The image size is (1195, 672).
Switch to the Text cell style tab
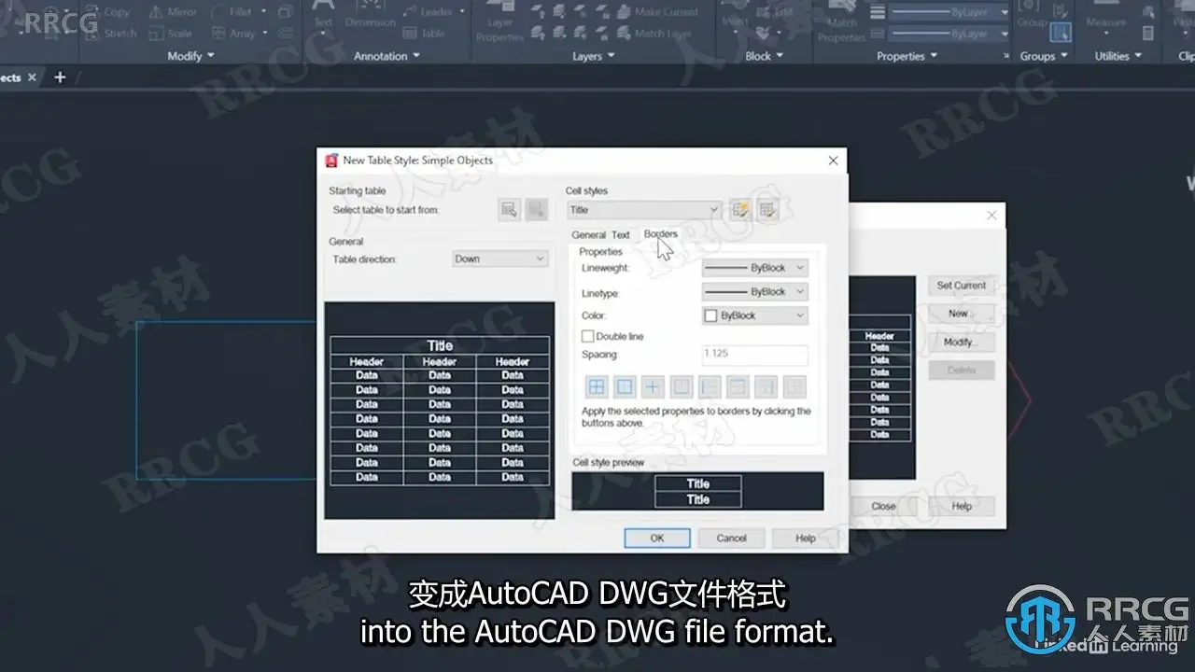621,235
